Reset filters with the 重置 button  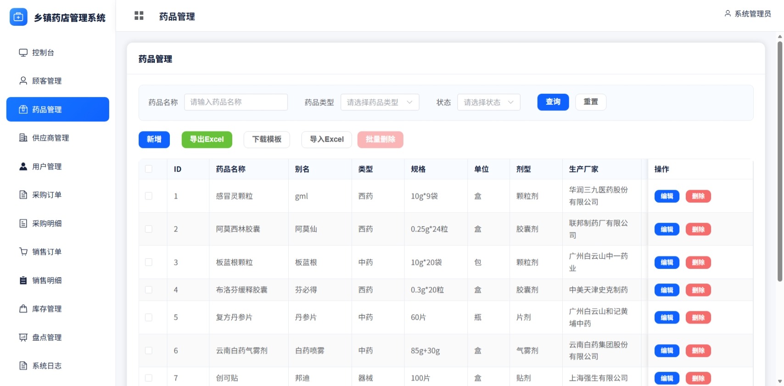coord(591,102)
